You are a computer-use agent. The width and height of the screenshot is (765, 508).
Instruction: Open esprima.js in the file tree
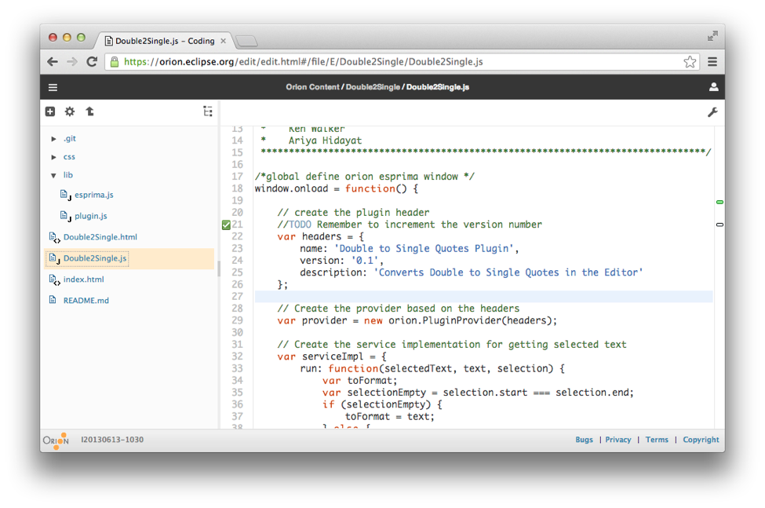point(93,195)
